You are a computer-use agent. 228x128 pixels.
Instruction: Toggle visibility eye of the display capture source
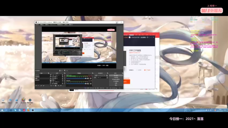pos(62,84)
